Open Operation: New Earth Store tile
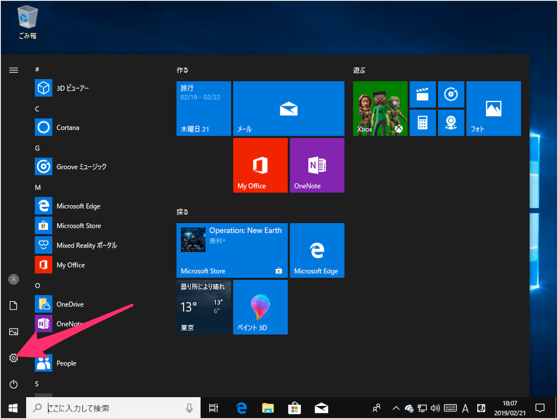558x419 pixels. click(232, 251)
